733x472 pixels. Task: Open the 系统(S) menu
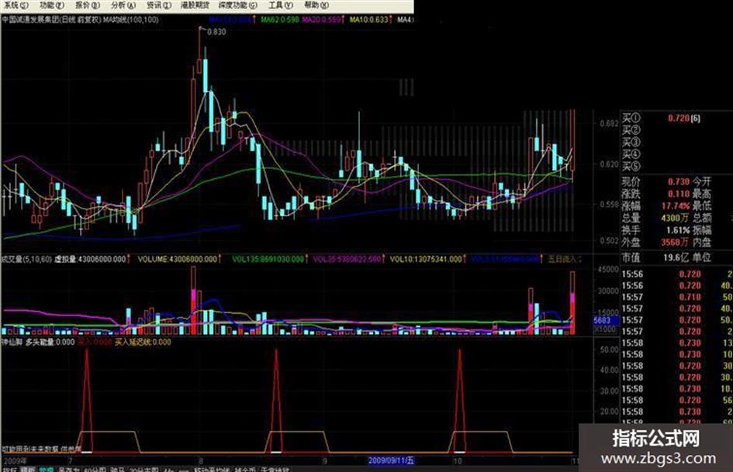point(15,5)
